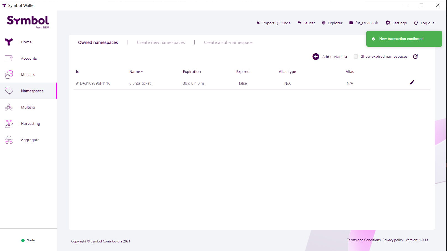Viewport: 447px width, 251px height.
Task: Click the Explorer globe icon
Action: (x=324, y=23)
